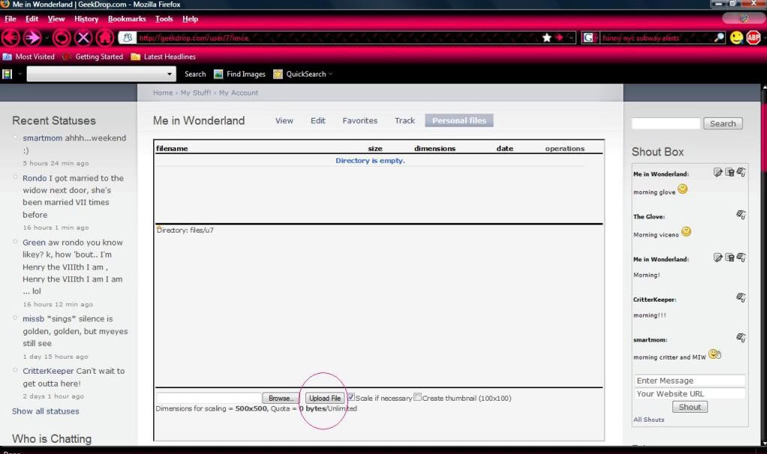767x454 pixels.
Task: Toggle the 'Scale if necessary' checkbox
Action: [x=350, y=397]
